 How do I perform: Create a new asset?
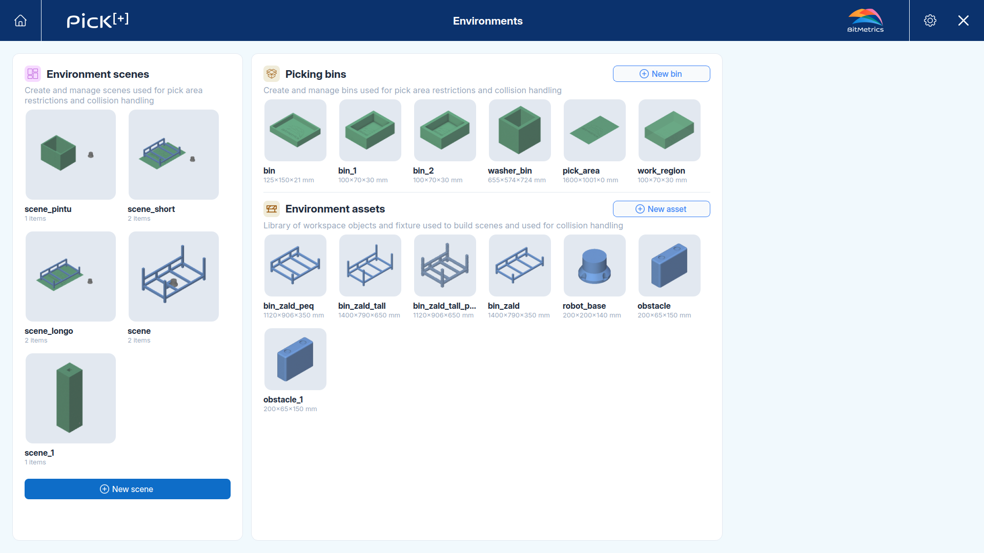(x=662, y=209)
